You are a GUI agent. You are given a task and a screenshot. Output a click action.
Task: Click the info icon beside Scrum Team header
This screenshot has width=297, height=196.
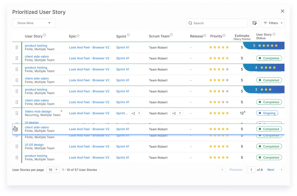(172, 34)
